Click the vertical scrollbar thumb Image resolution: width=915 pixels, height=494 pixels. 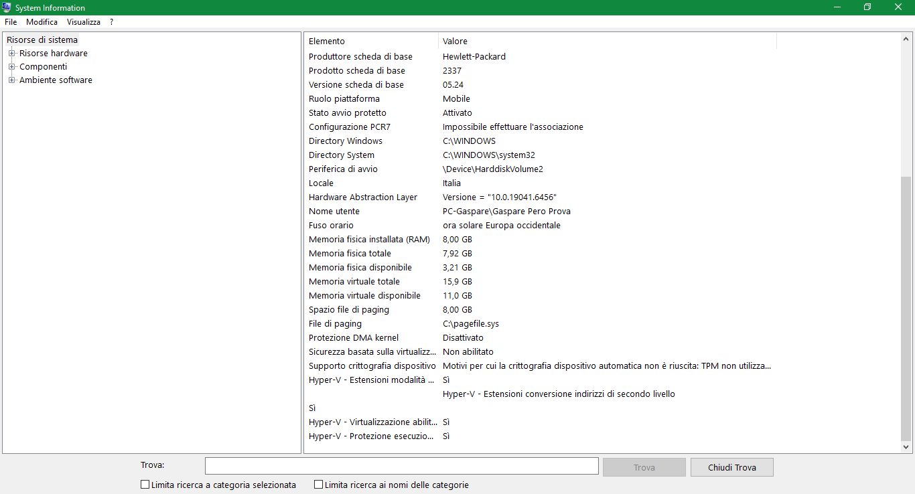click(906, 308)
